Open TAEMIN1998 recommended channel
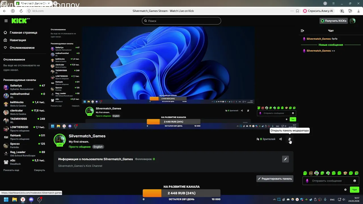 (x=24, y=120)
